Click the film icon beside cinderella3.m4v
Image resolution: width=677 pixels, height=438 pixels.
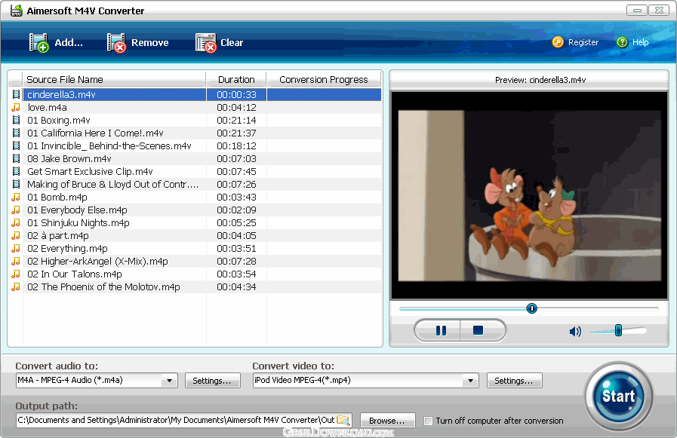pyautogui.click(x=16, y=94)
